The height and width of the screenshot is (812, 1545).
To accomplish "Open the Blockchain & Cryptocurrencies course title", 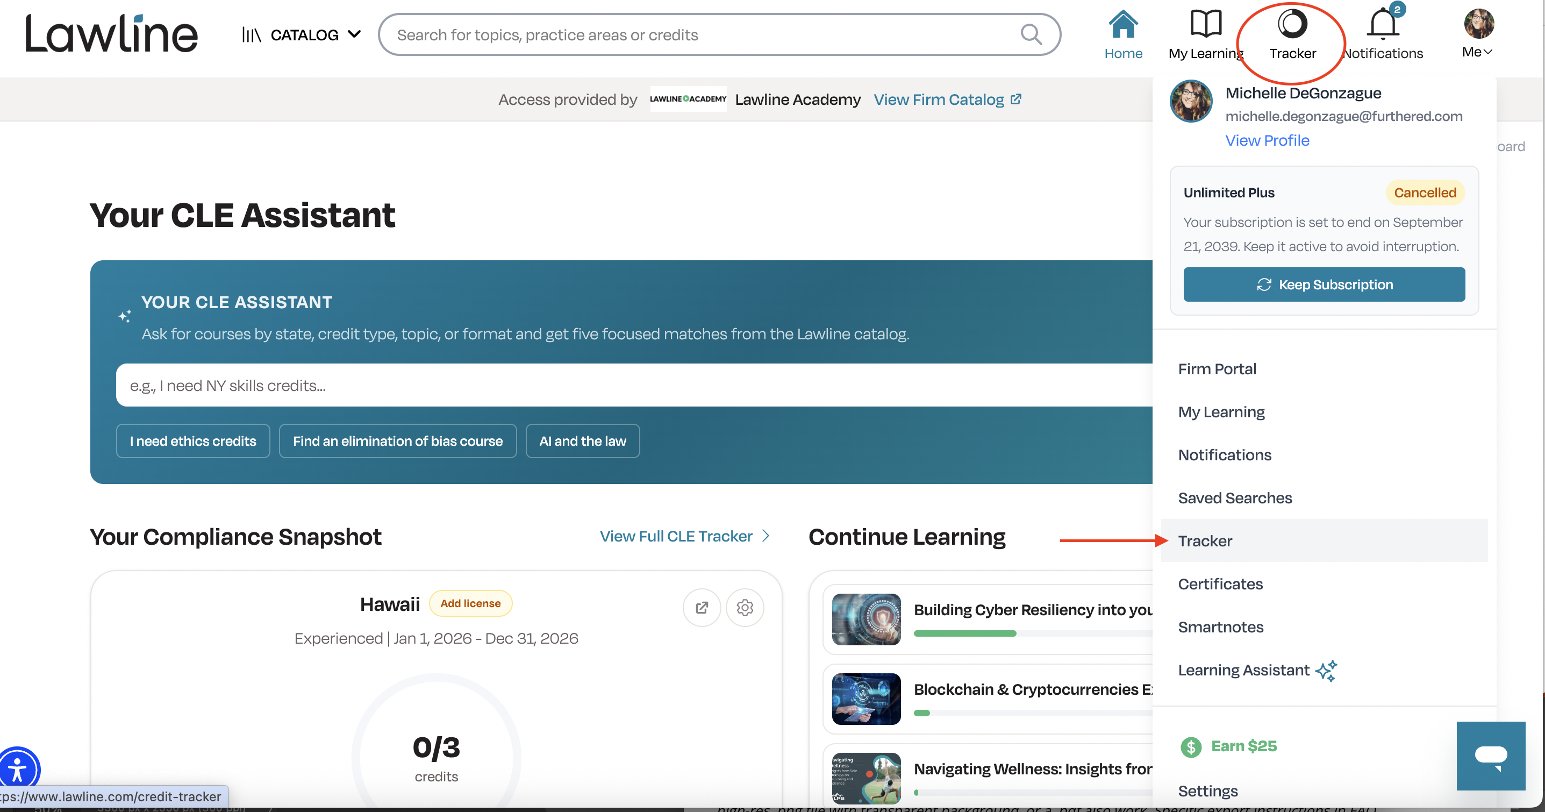I will [1033, 689].
